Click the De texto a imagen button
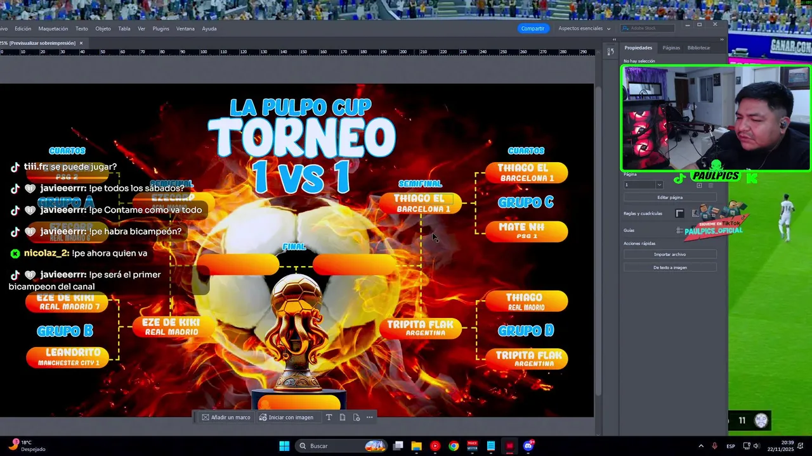 coord(670,267)
